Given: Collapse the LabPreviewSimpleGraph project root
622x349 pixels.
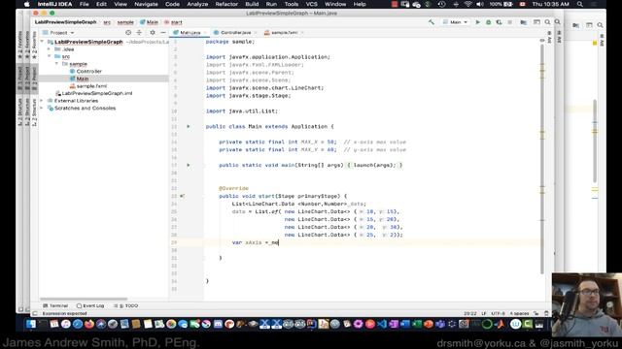Looking at the screenshot, I should point(43,42).
